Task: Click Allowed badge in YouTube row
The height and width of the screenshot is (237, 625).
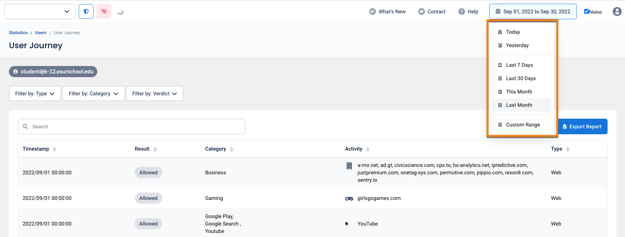Action: coord(148,224)
